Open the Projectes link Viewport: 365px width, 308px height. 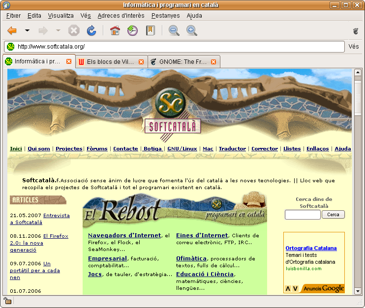click(69, 148)
